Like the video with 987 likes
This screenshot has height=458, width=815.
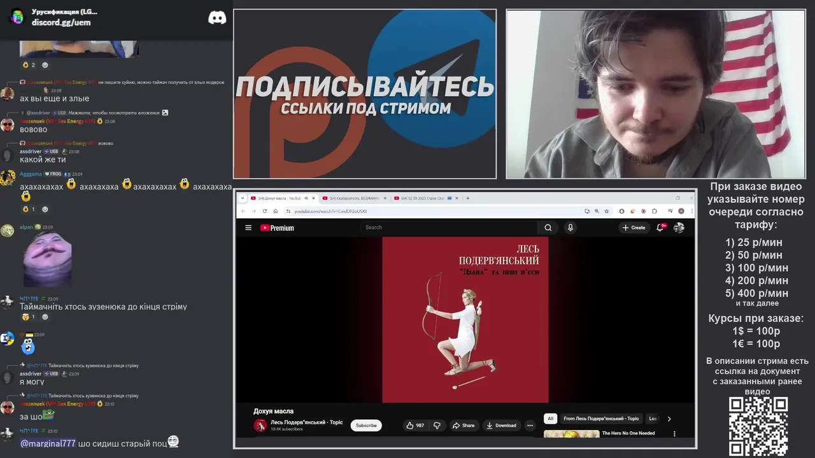[x=415, y=426]
